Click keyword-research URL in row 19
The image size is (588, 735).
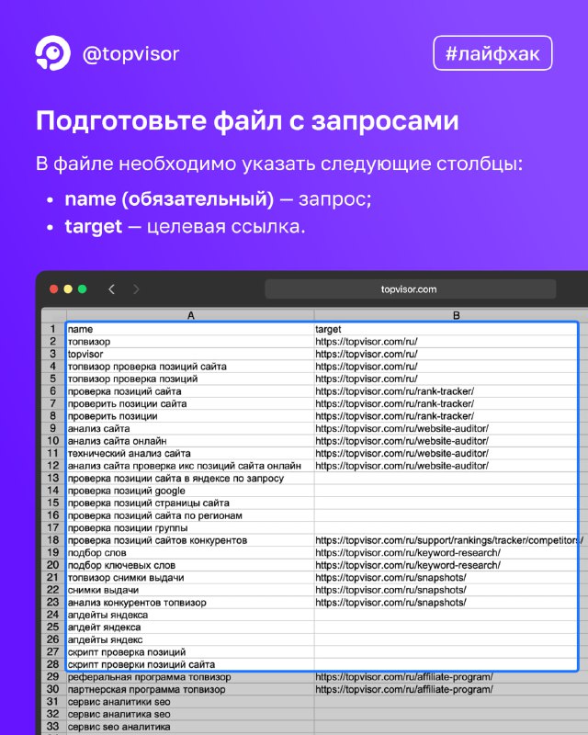click(408, 553)
